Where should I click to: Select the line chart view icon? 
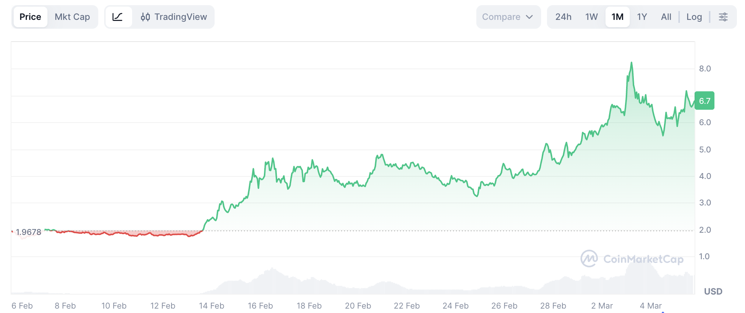[118, 17]
